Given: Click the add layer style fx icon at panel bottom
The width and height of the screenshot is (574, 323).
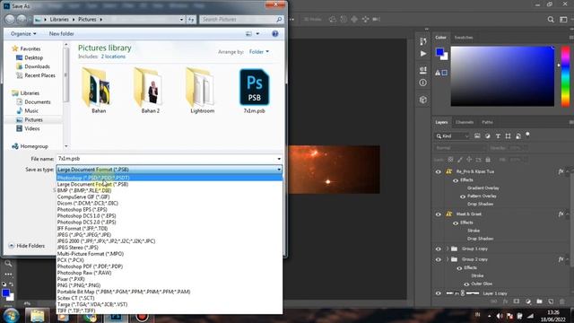Looking at the screenshot, I should click(x=505, y=301).
